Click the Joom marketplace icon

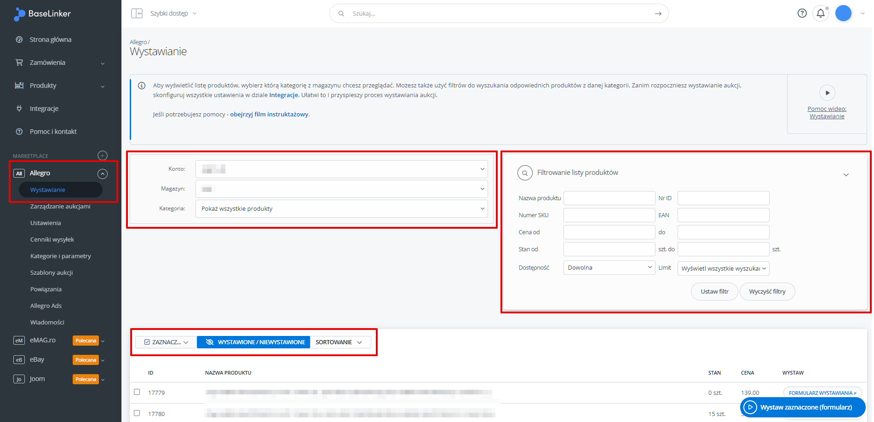click(19, 379)
